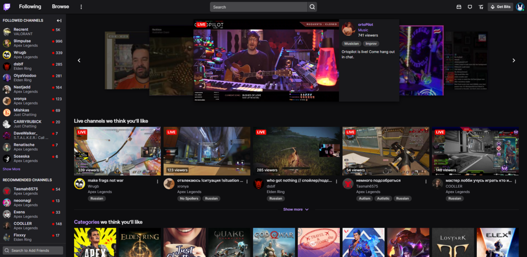Select the No Spoilers tag under xronya

point(190,199)
